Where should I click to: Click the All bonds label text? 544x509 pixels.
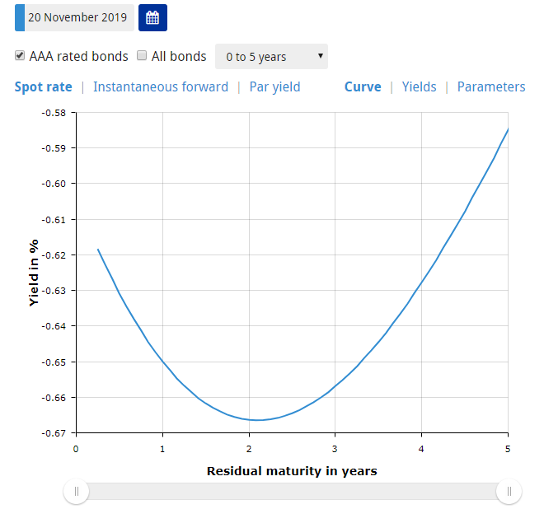tap(179, 56)
